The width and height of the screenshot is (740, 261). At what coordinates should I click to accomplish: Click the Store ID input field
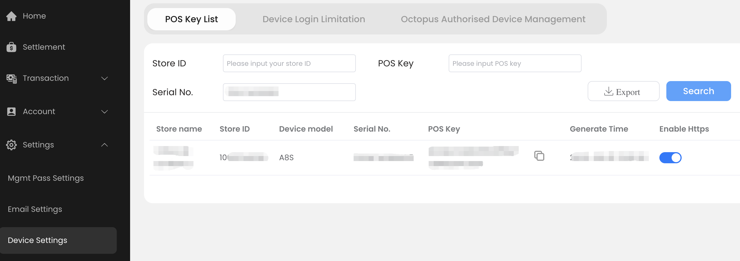pyautogui.click(x=289, y=63)
